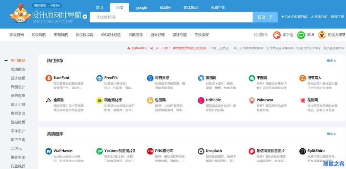Screen dimensions: 346x169
Task: Click the 千图网 green icon
Action: click(x=252, y=78)
